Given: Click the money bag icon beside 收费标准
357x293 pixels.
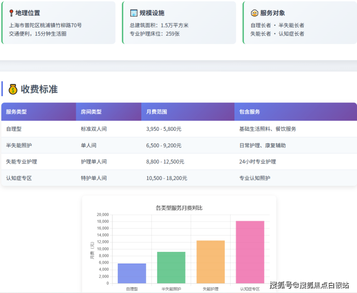Looking at the screenshot, I should click(x=13, y=89).
